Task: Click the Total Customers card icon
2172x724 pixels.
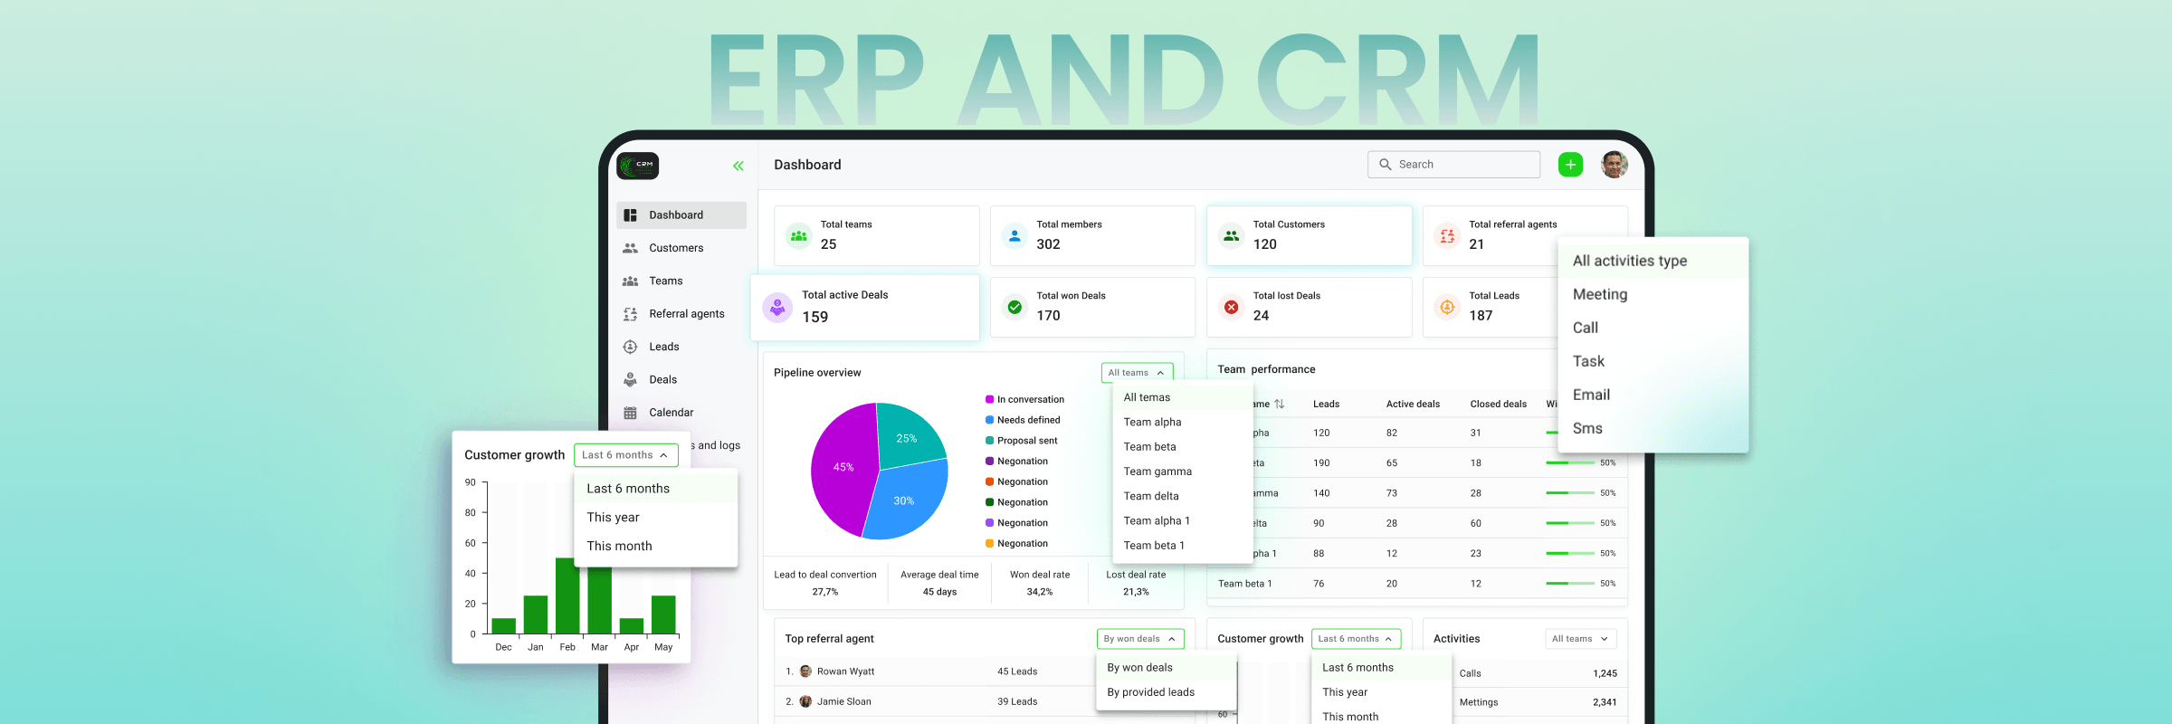Action: 1232,236
